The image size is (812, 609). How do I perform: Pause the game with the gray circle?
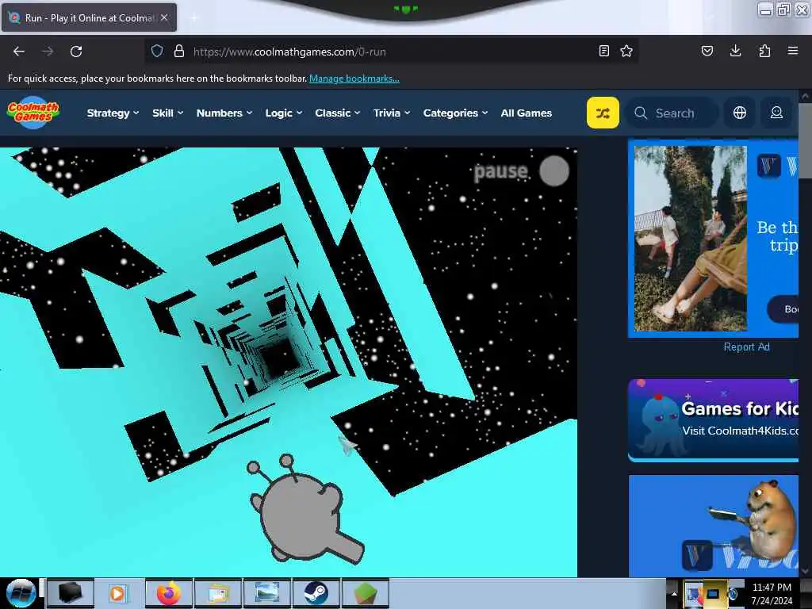tap(554, 171)
